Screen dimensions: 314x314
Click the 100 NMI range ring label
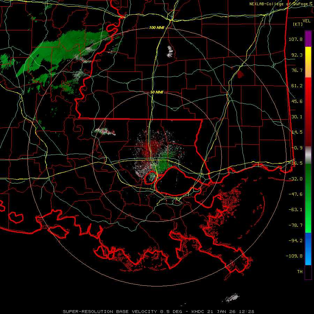point(157,28)
